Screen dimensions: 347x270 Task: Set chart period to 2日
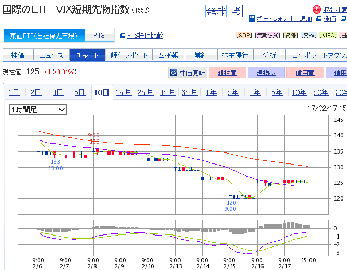36,92
